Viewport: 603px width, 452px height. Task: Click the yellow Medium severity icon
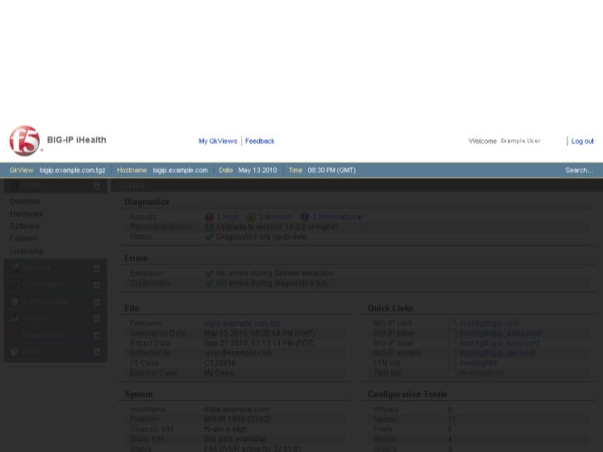251,217
